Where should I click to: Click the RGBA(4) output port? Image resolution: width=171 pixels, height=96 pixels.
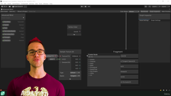(80, 56)
